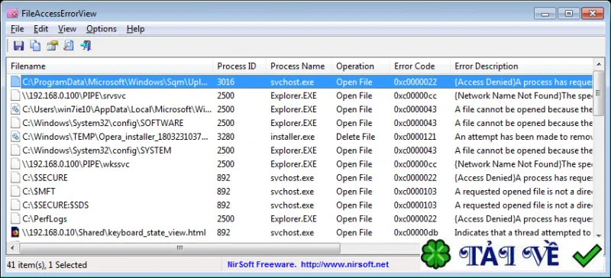This screenshot has width=611, height=278.
Task: Click the Exit toolbar icon
Action: tap(86, 46)
